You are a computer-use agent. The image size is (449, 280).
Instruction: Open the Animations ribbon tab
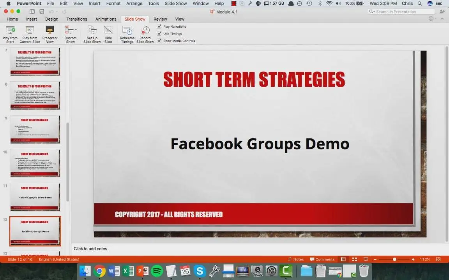pyautogui.click(x=106, y=19)
